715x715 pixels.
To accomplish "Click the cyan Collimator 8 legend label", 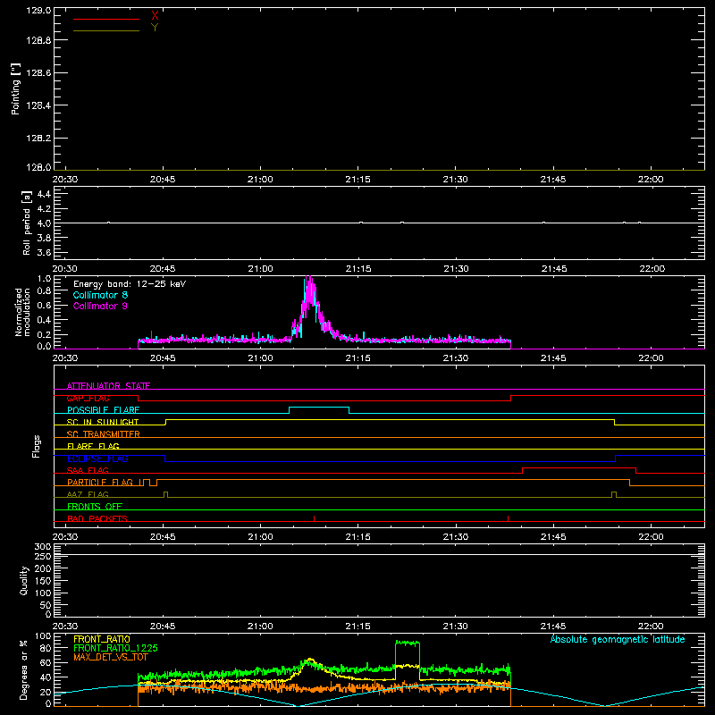I will pyautogui.click(x=100, y=295).
